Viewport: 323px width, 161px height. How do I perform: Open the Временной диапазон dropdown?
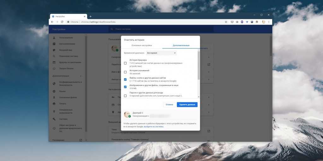coord(161,53)
